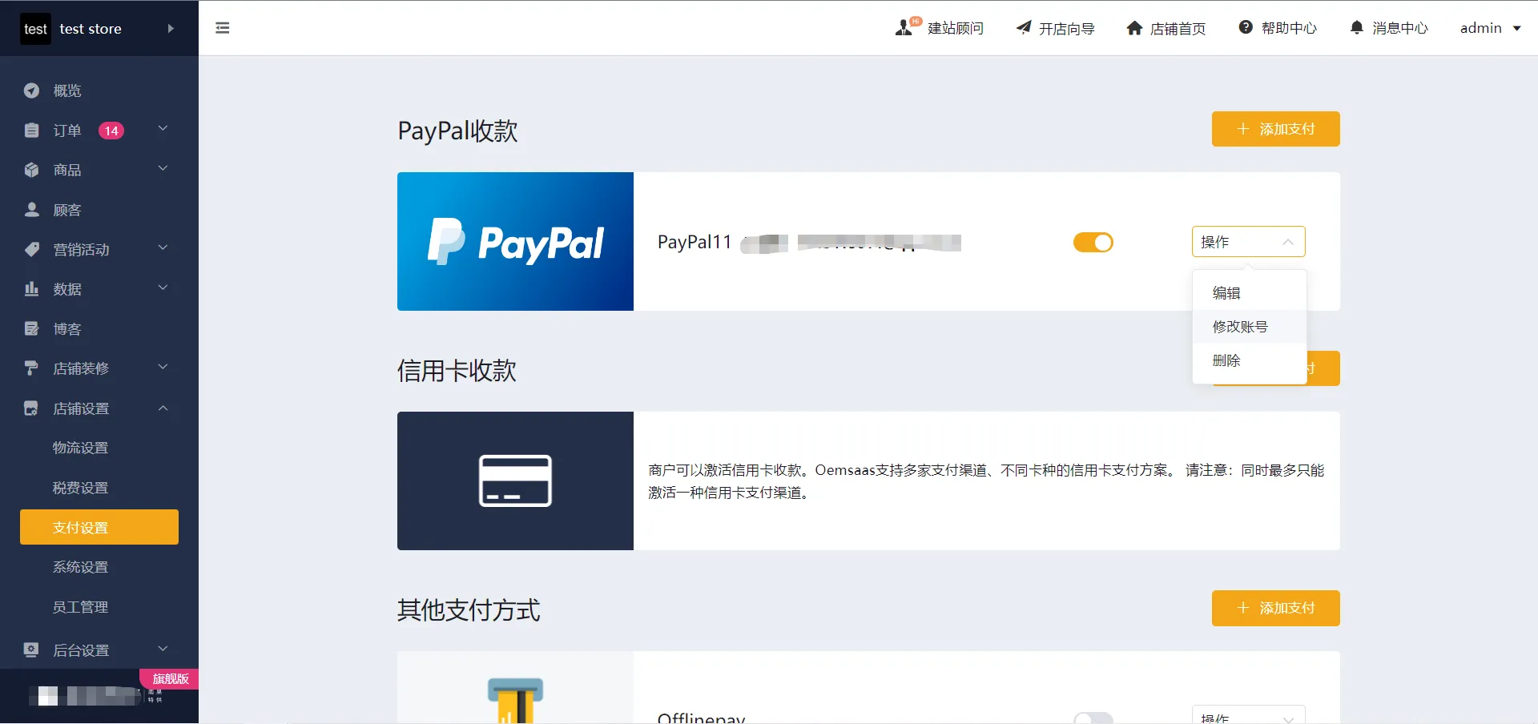Image resolution: width=1538 pixels, height=724 pixels.
Task: Collapse the 店铺设置 menu chevron
Action: pyautogui.click(x=163, y=408)
